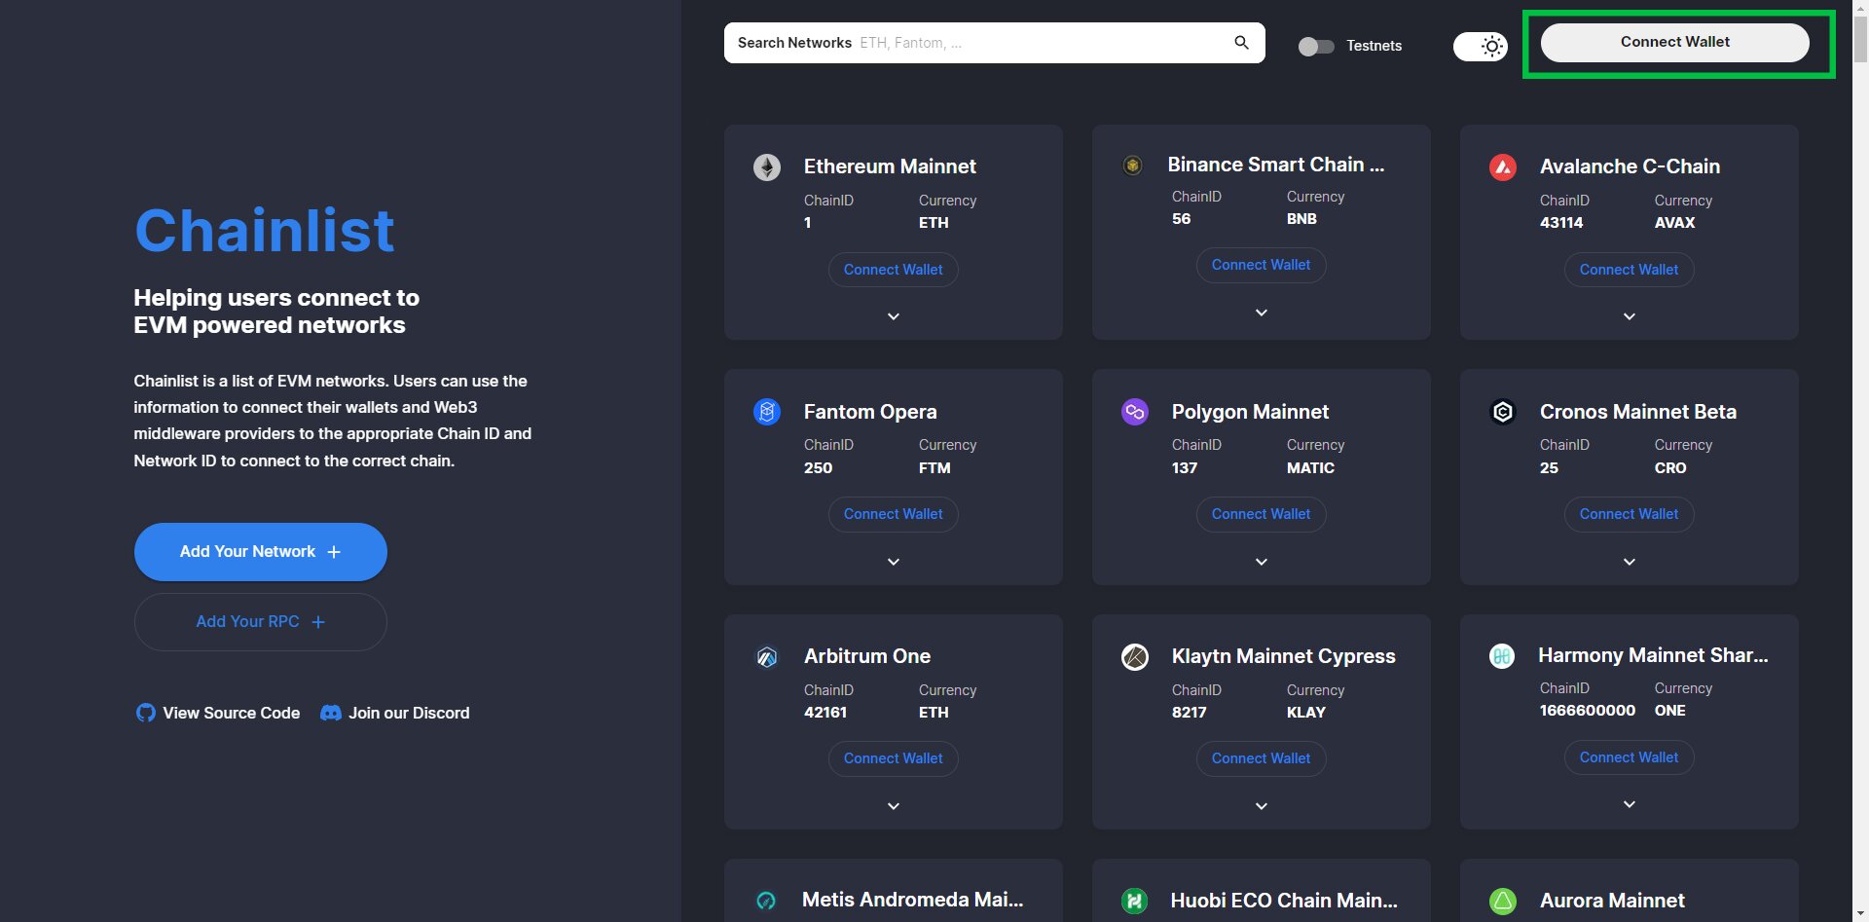Viewport: 1869px width, 922px height.
Task: Connect wallet to Polygon Mainnet
Action: 1262,514
